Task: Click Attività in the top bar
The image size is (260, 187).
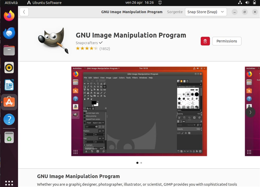Action: [x=11, y=3]
